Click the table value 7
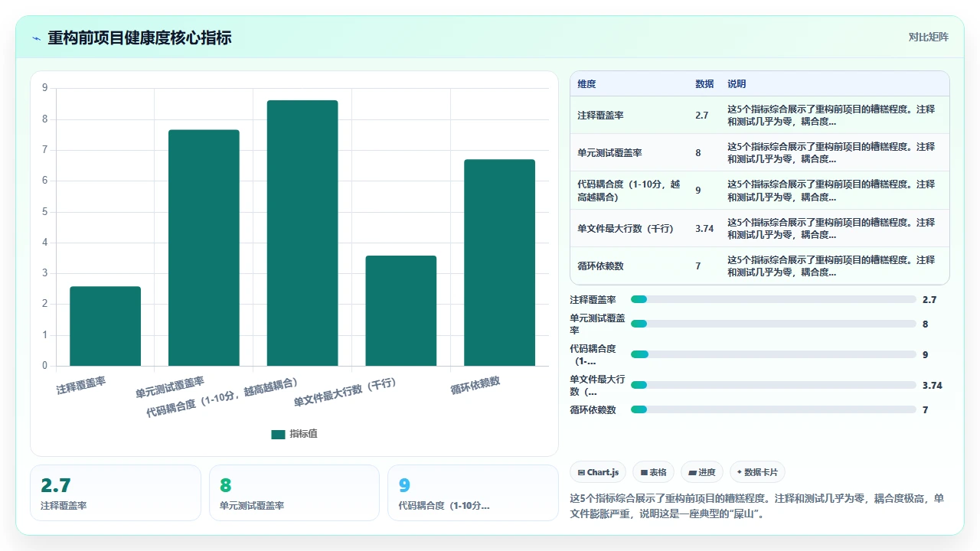980x551 pixels. point(698,266)
